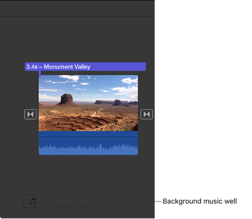The height and width of the screenshot is (219, 252).
Task: Click the clip's audio volume level line
Action: tap(88, 137)
